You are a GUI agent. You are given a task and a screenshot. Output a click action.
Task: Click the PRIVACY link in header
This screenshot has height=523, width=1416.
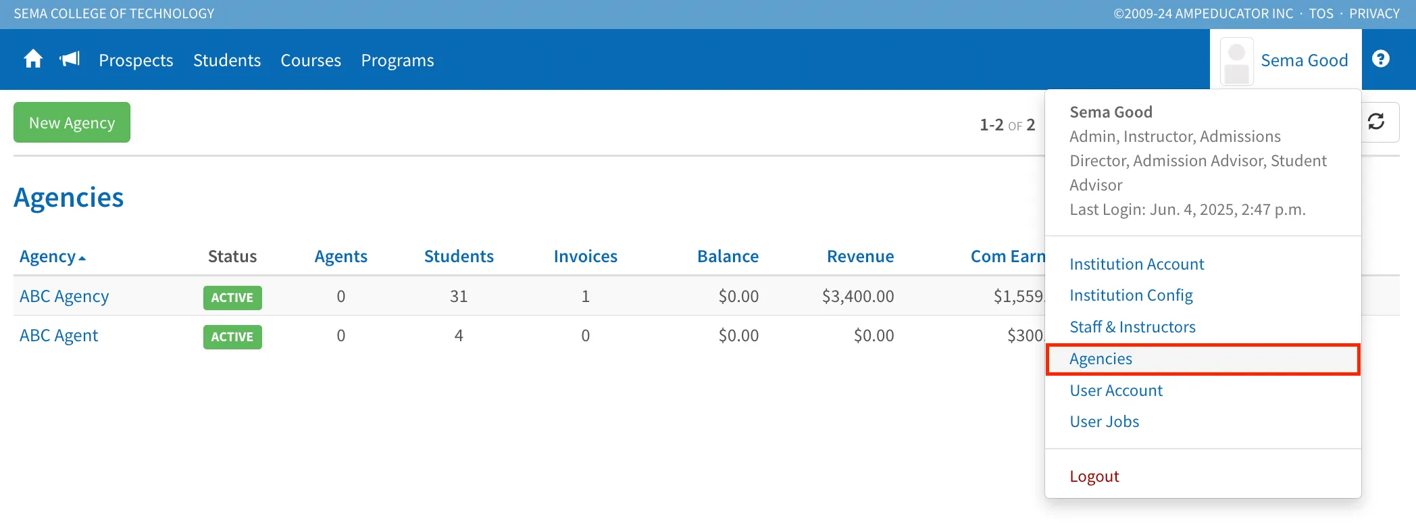click(1374, 14)
